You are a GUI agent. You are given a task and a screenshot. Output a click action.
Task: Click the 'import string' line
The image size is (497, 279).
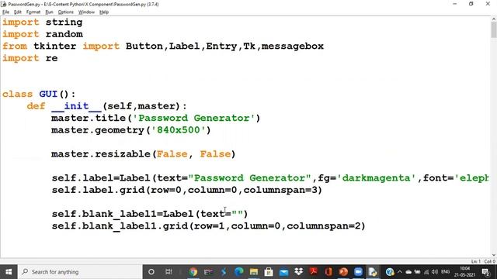pos(43,22)
